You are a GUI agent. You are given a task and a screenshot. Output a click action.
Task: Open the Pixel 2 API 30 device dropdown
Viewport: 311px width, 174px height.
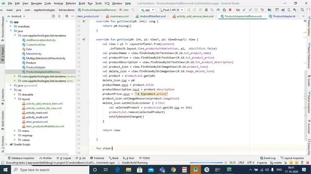171,10
